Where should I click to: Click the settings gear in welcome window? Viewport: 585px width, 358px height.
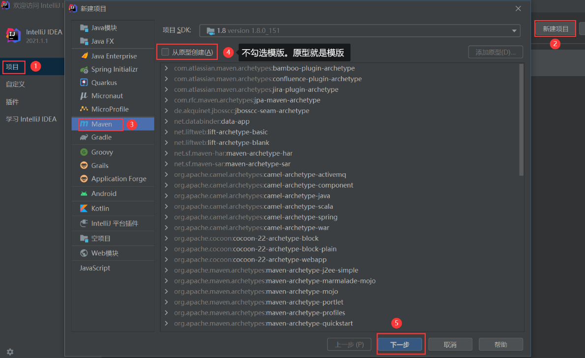point(10,352)
